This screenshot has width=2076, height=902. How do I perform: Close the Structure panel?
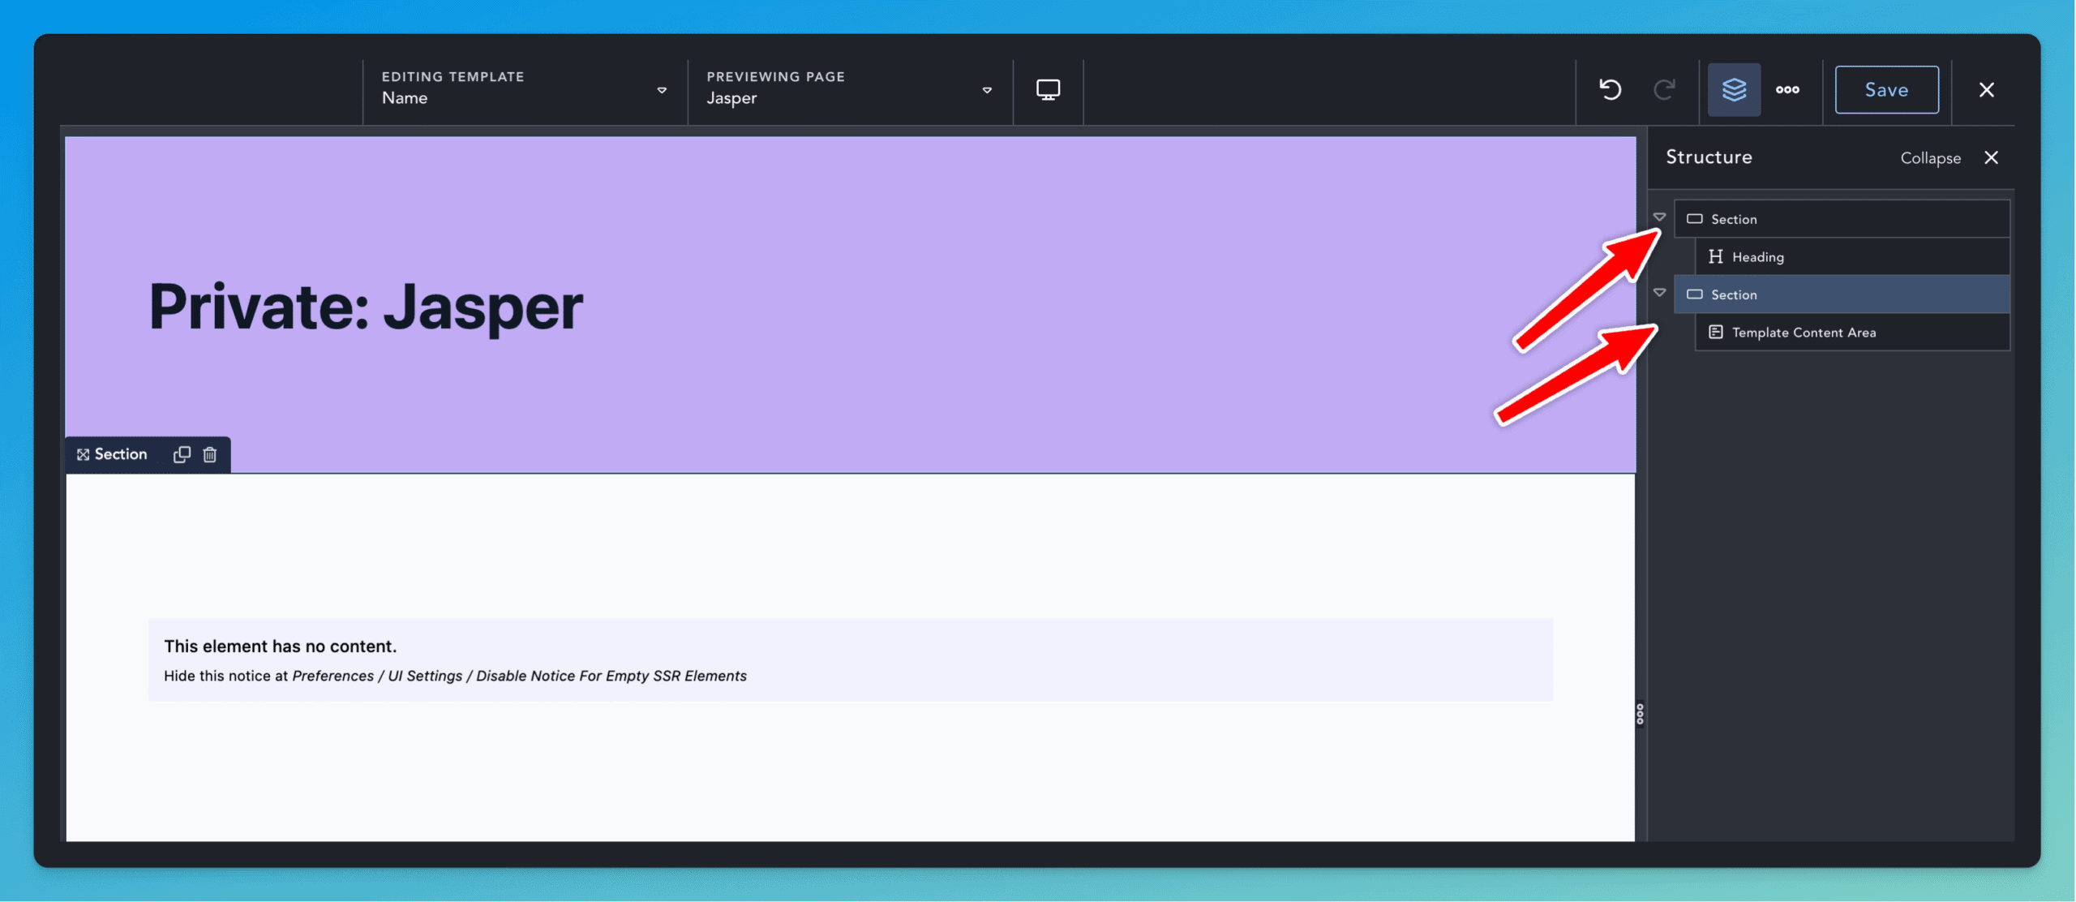pyautogui.click(x=1991, y=157)
